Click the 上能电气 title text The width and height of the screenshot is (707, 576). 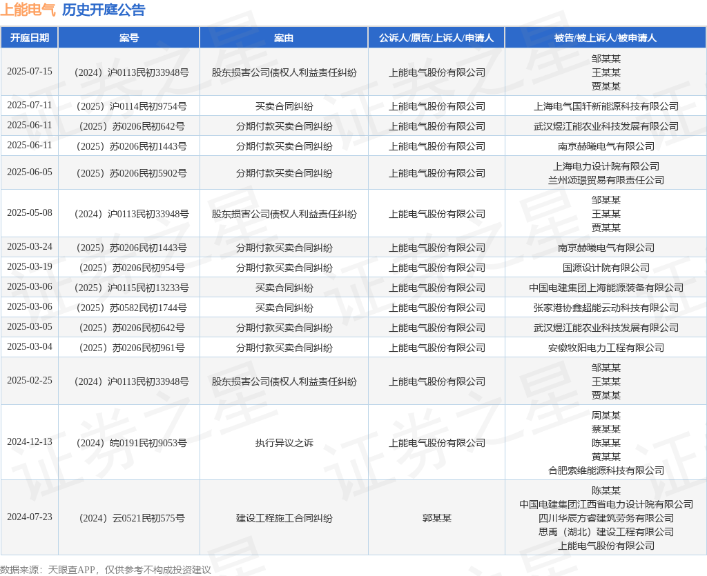pyautogui.click(x=28, y=10)
